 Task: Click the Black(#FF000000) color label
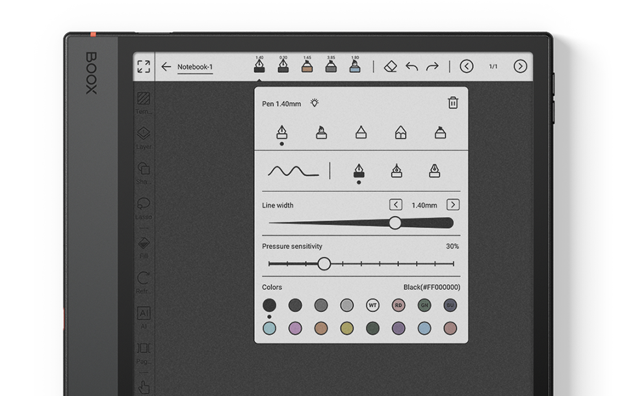[432, 287]
